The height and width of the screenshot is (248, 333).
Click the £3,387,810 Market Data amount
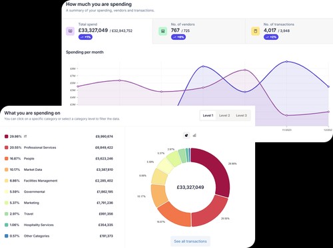[105, 170]
